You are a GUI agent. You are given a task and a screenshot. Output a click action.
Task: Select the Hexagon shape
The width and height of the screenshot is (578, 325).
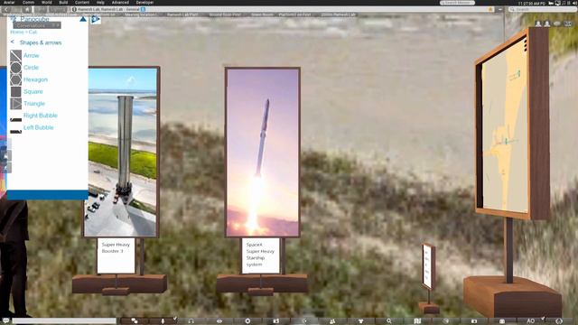[35, 79]
